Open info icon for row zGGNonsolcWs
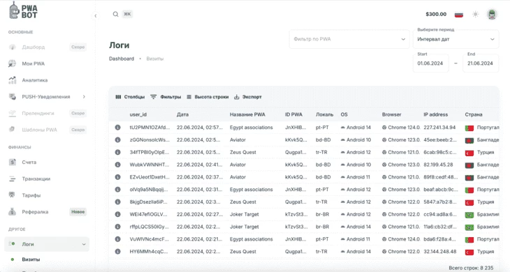 118,140
